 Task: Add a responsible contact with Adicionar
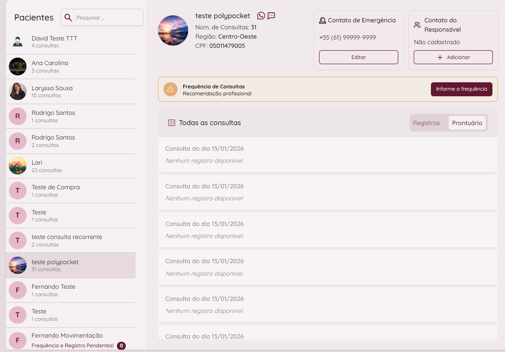point(453,57)
